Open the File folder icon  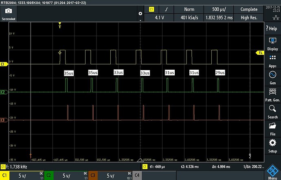coord(272,126)
